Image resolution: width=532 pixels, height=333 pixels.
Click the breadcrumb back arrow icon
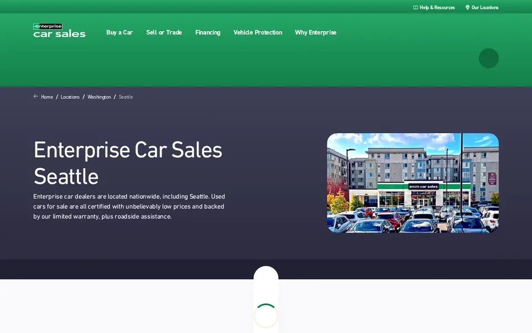pyautogui.click(x=35, y=97)
